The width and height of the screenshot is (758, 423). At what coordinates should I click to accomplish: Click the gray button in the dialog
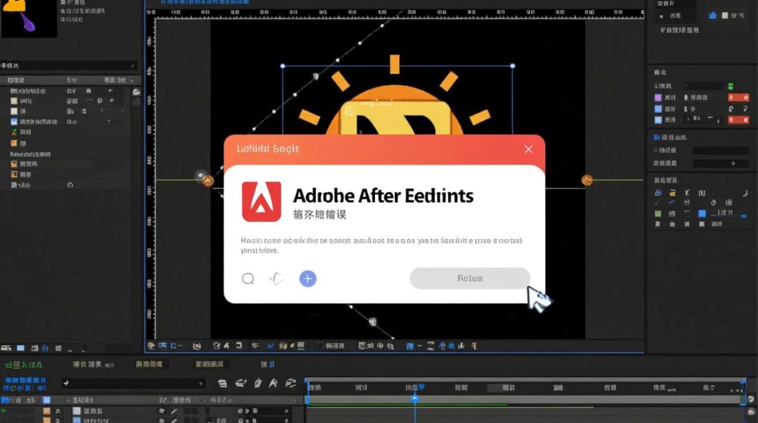point(470,278)
